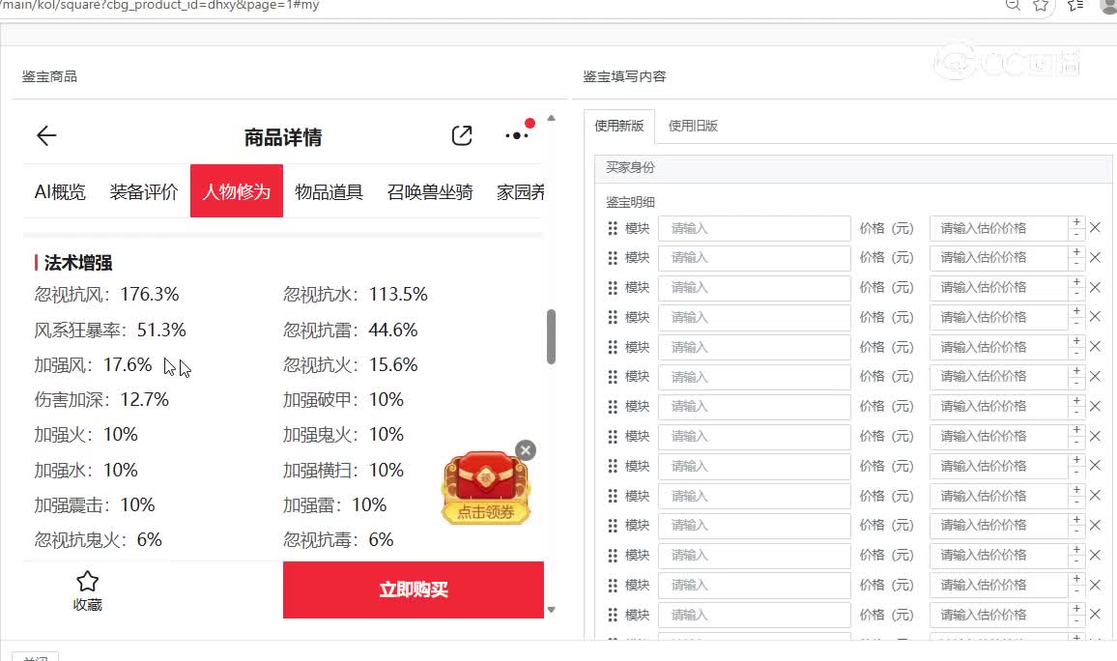Grab the drag handle of the second 模块 row
This screenshot has width=1117, height=661.
tap(613, 258)
